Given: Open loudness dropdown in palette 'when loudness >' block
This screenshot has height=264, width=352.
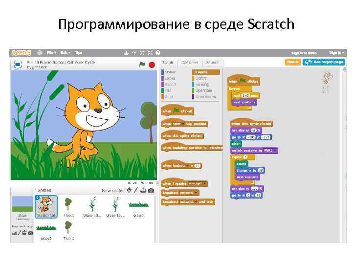Looking at the screenshot, I should coord(180,166).
